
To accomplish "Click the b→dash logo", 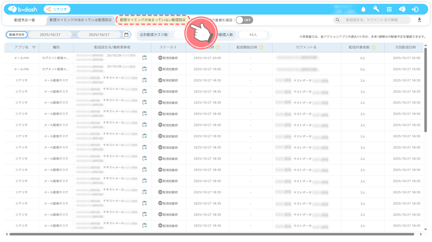I will tap(23, 9).
